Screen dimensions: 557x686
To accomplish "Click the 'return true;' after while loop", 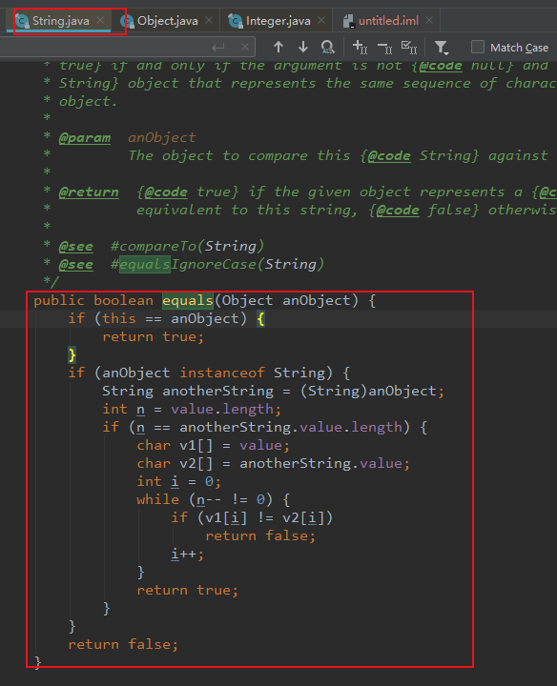I will (x=188, y=590).
